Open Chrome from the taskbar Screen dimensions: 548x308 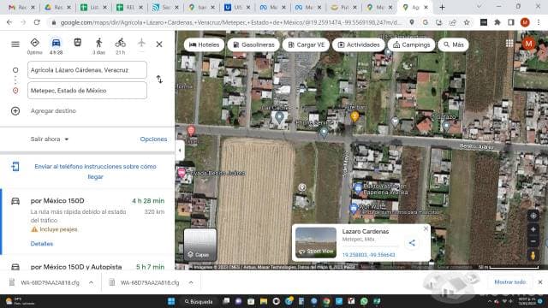pyautogui.click(x=326, y=301)
